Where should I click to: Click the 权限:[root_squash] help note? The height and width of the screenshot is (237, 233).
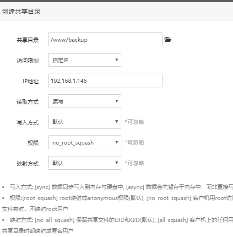[x=118, y=204]
